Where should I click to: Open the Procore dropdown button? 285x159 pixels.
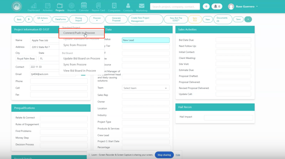pyautogui.click(x=97, y=19)
